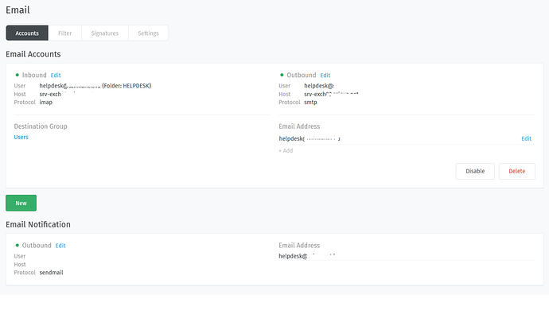Click the sendmail protocol value

pos(52,273)
